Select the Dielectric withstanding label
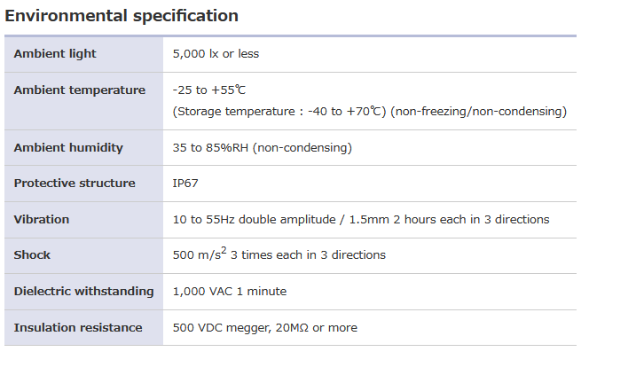Image resolution: width=644 pixels, height=383 pixels. click(x=83, y=291)
